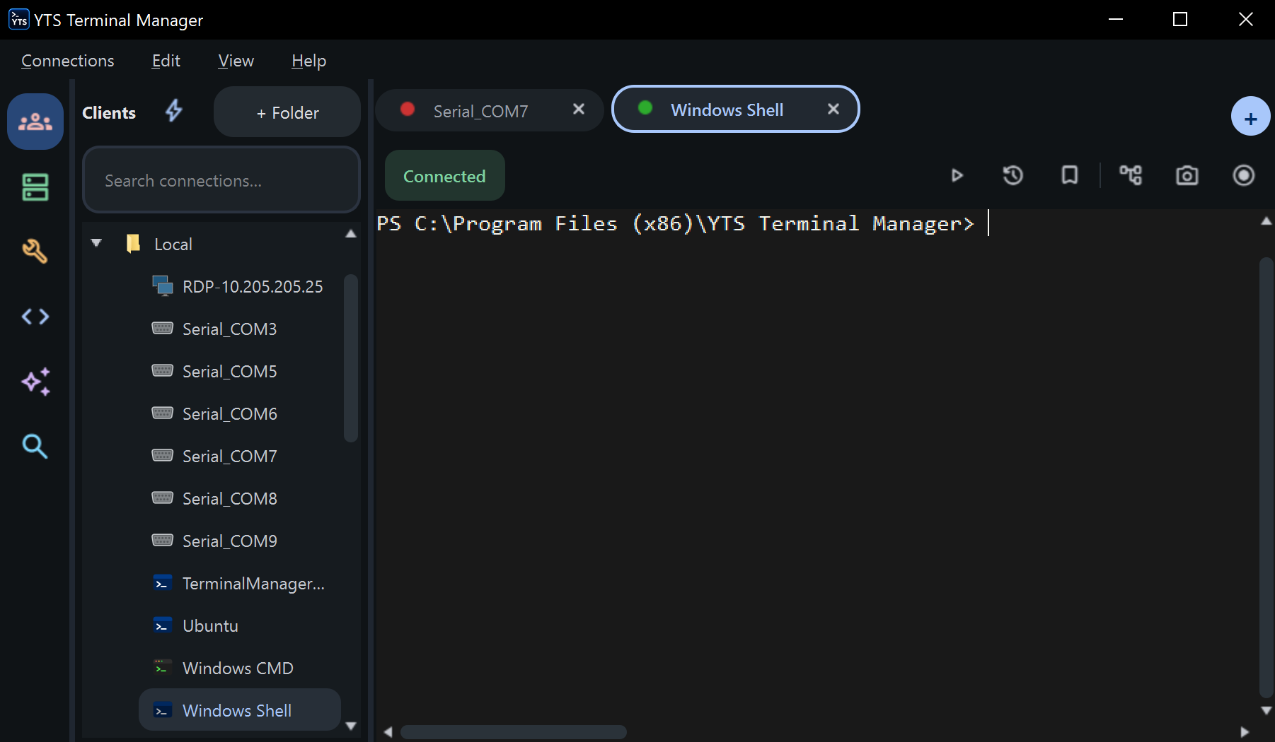Open the AI sparkles sidebar icon

35,382
